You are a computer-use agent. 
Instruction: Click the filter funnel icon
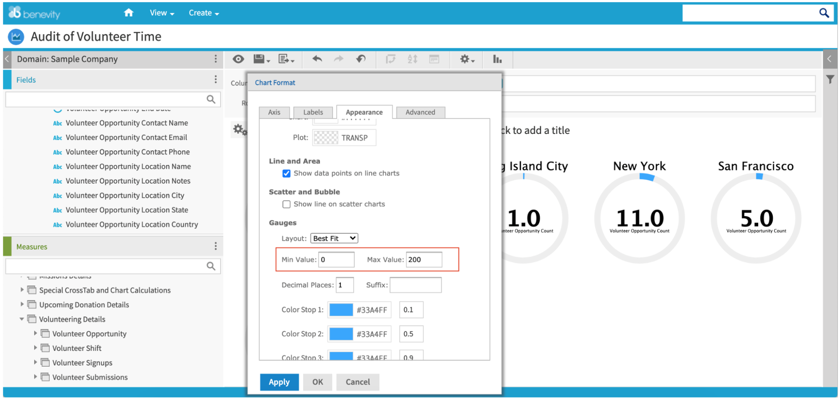(830, 79)
